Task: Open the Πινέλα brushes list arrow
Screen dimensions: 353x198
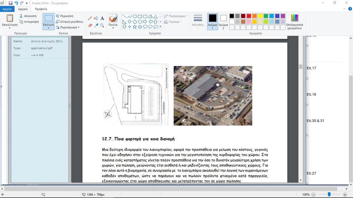Action: pyautogui.click(x=113, y=28)
